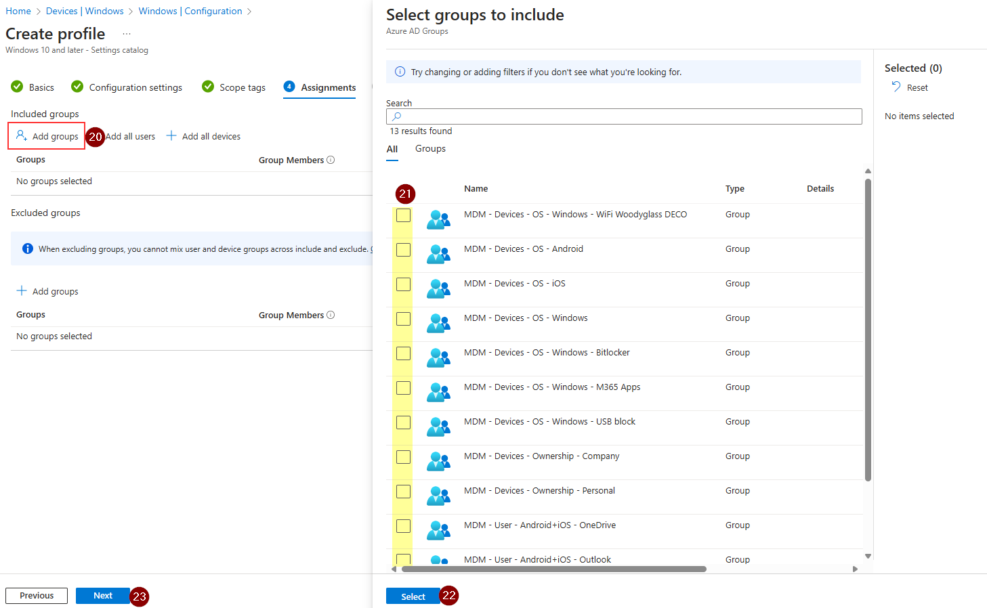Open the Windows | Configuration breadcrumb link
987x608 pixels.
(190, 11)
